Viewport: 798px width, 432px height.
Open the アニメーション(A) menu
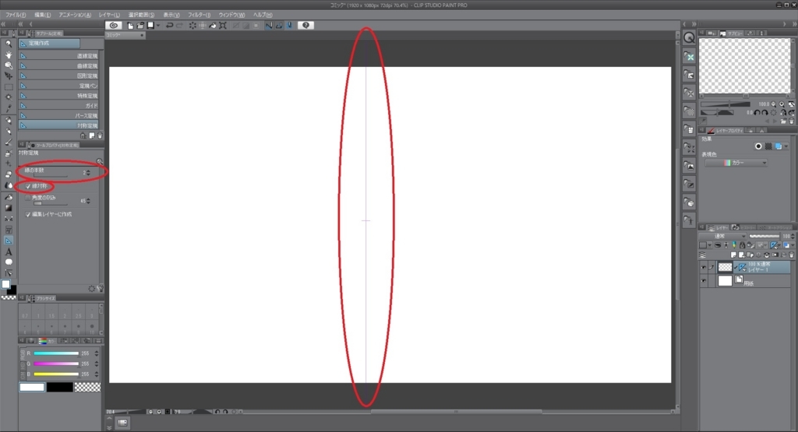[x=75, y=16]
